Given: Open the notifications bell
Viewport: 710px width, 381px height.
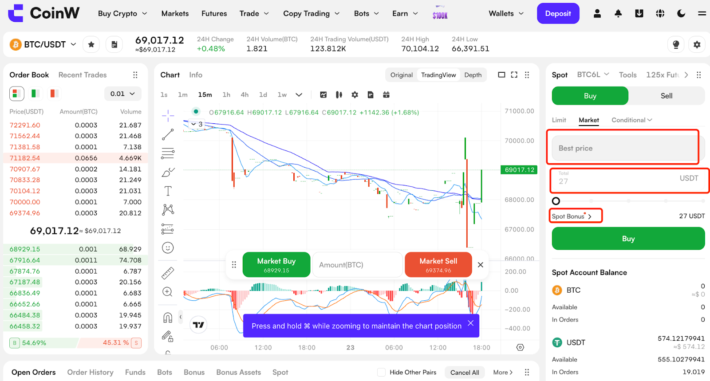Looking at the screenshot, I should (618, 13).
